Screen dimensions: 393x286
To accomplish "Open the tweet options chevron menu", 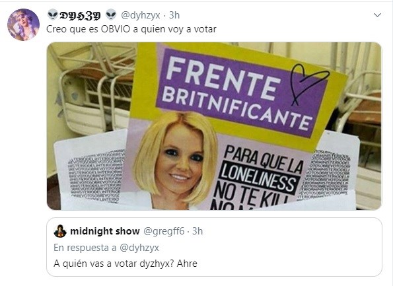I will tap(377, 15).
